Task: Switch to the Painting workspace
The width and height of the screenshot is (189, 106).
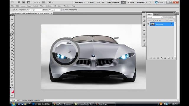Action: (100, 2)
